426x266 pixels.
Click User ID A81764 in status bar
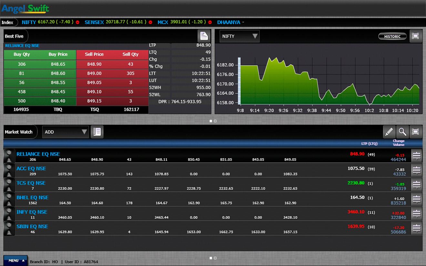[81, 262]
